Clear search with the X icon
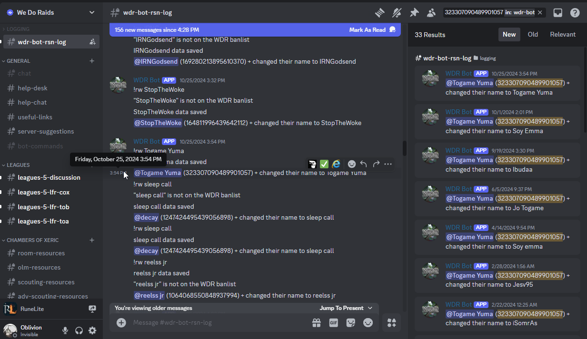The width and height of the screenshot is (587, 339). tap(540, 12)
